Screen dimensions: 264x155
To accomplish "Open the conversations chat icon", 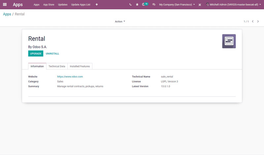I will [154, 5].
